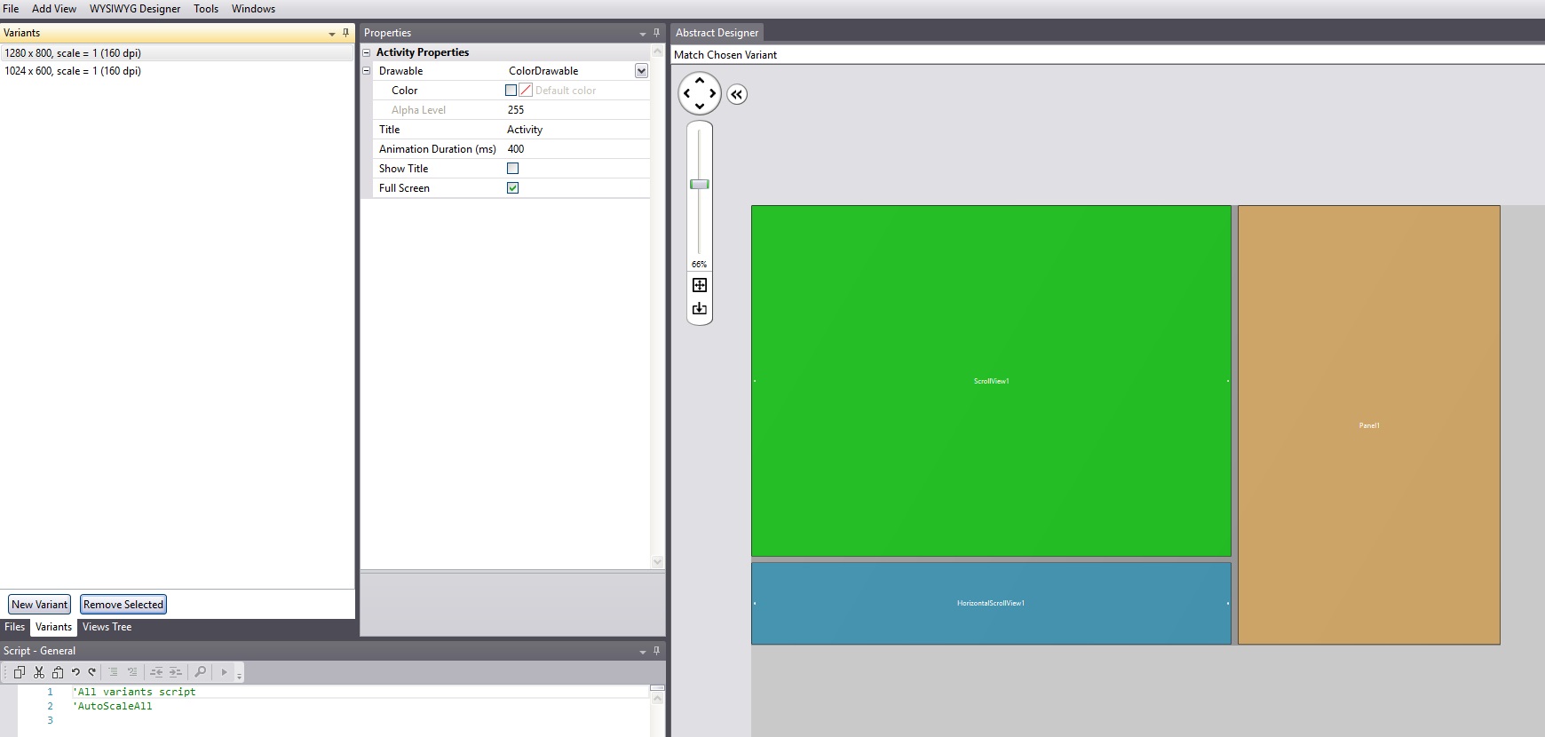This screenshot has width=1545, height=737.
Task: Click the Animation Duration value 400
Action: pos(576,149)
